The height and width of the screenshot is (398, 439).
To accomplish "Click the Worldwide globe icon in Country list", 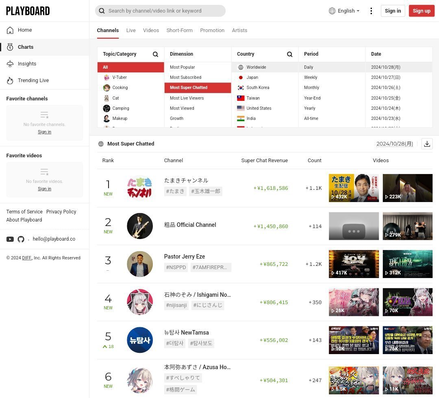I will [x=241, y=67].
